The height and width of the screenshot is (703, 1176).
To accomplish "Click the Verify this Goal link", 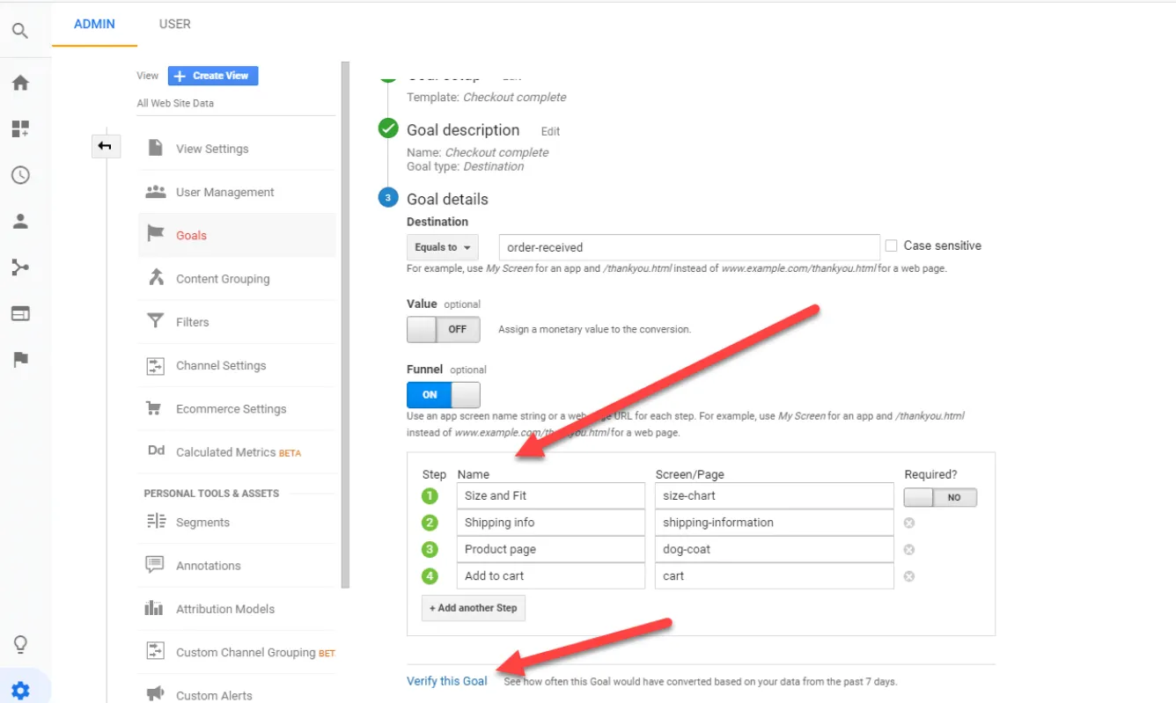I will [447, 681].
